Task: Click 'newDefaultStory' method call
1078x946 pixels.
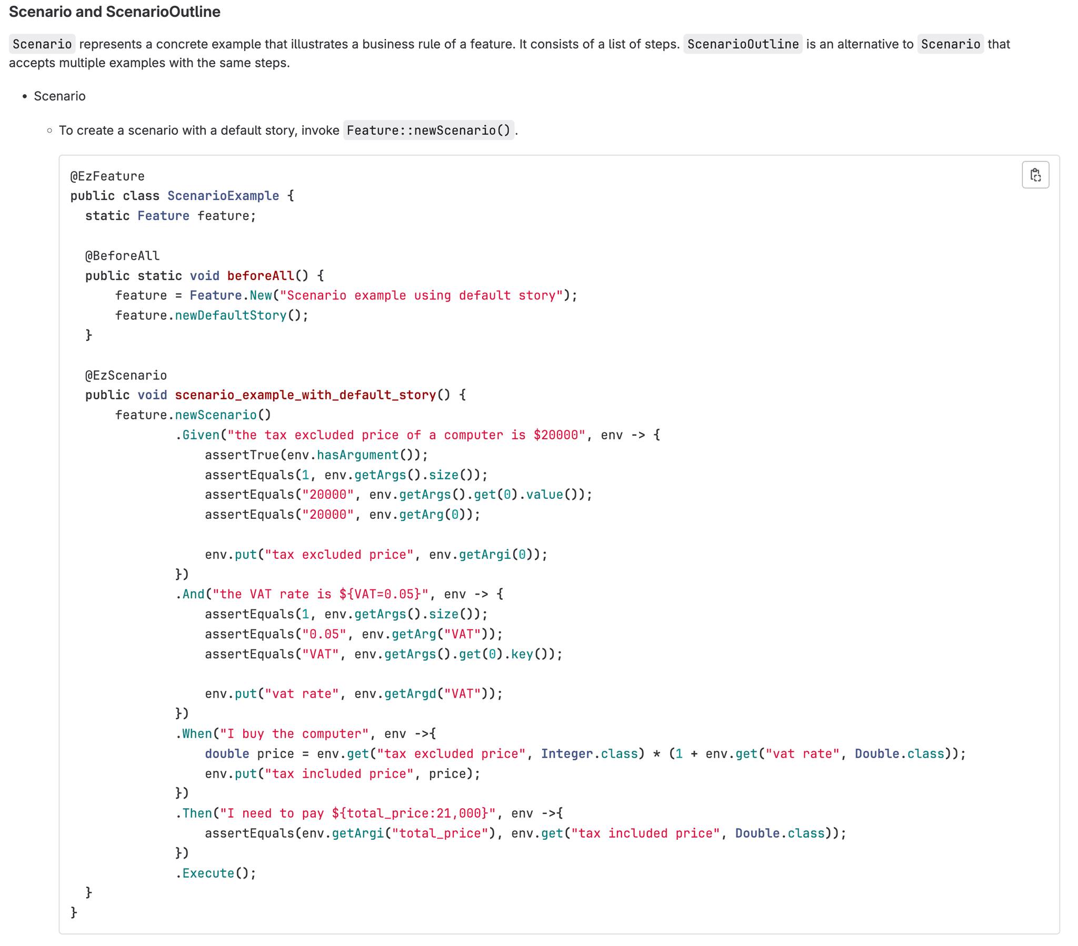Action: click(x=231, y=315)
